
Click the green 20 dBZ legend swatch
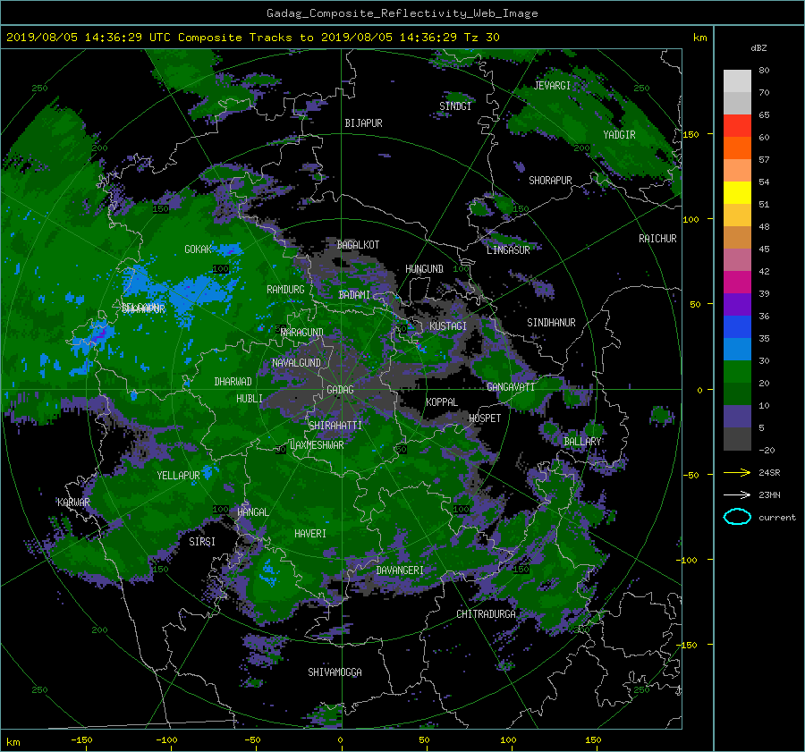coord(737,372)
